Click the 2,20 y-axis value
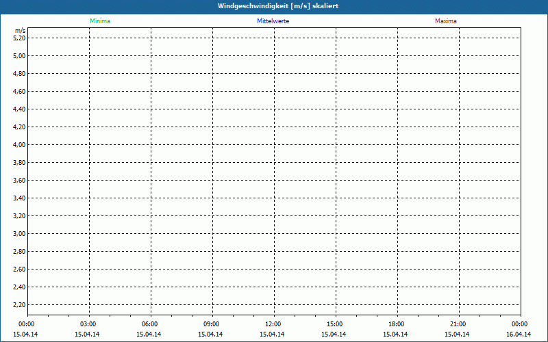The image size is (548, 342). click(19, 305)
